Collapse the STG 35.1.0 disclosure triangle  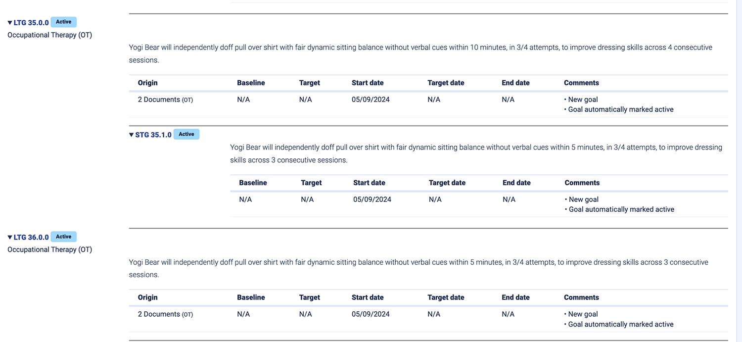tap(132, 135)
